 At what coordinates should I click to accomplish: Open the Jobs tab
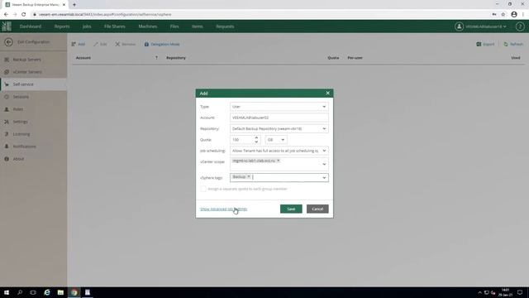(x=87, y=26)
